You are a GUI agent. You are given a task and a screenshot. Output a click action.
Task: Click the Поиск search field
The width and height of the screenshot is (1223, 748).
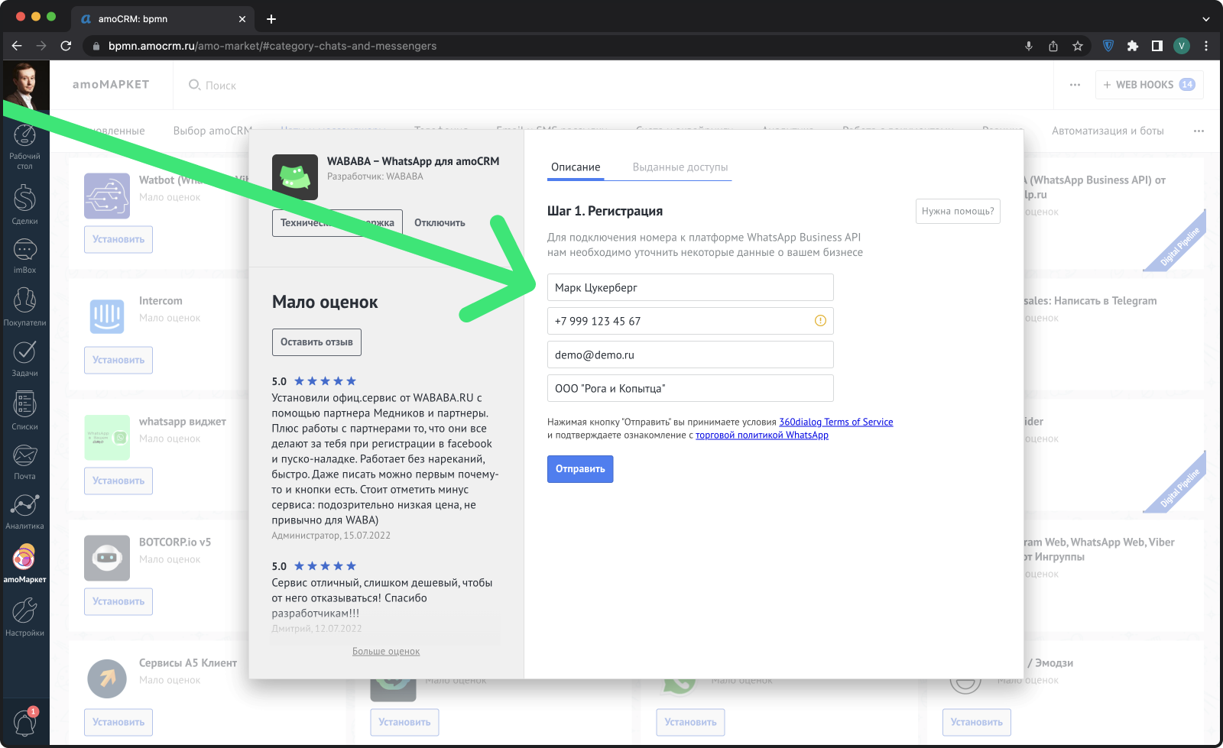[x=220, y=86]
